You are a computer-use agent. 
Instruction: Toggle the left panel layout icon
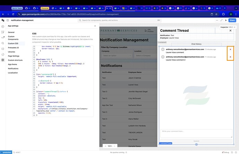coord(8,20)
